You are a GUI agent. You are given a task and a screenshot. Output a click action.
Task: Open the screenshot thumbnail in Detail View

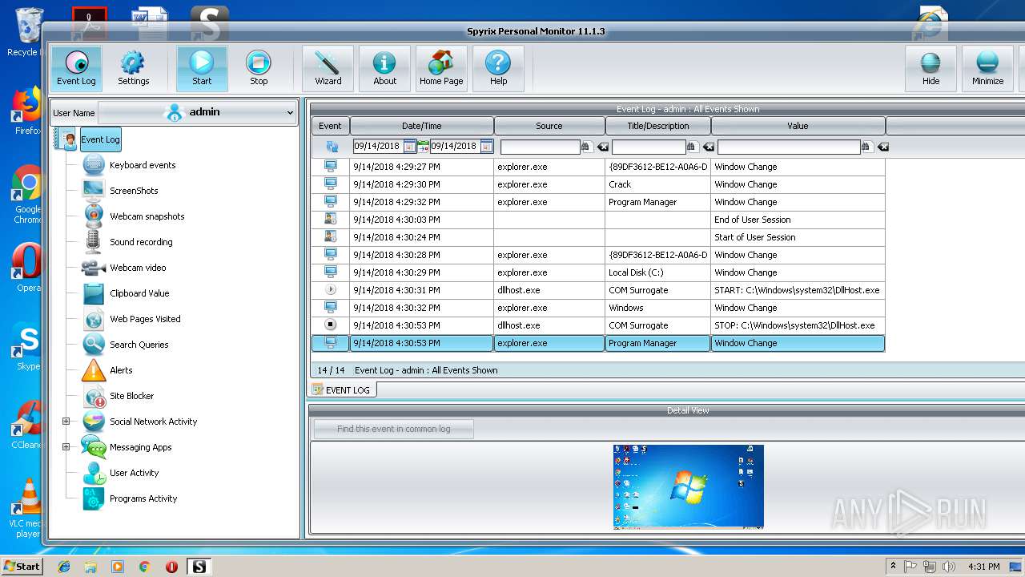tap(688, 486)
